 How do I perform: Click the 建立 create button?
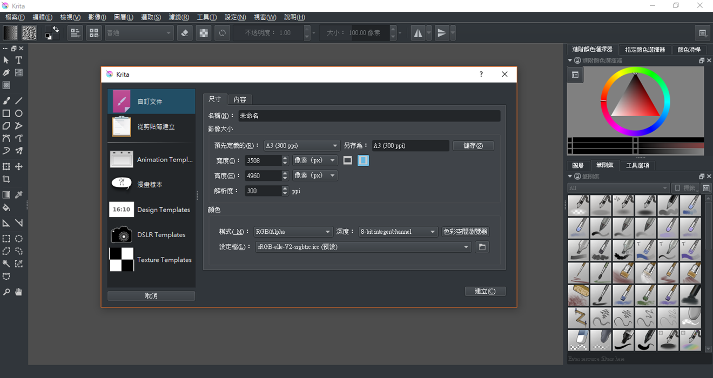point(485,291)
